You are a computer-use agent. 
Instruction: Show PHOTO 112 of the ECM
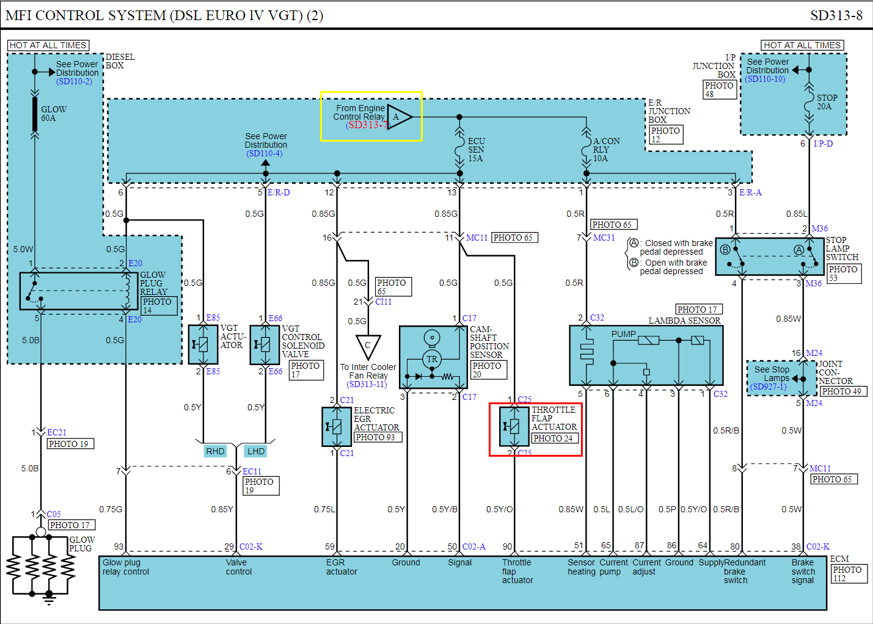(x=849, y=574)
